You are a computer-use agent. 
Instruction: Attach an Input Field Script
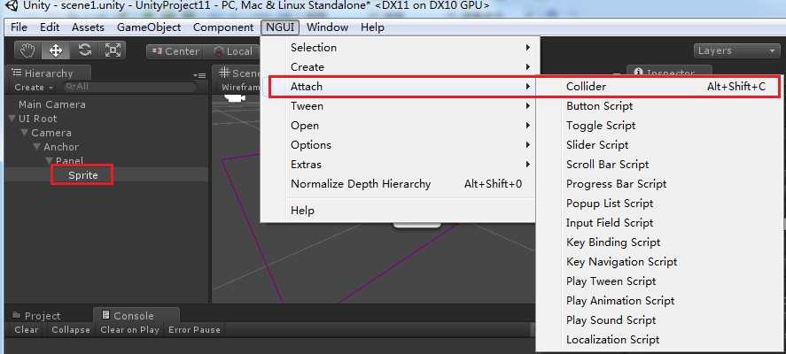tap(659, 223)
